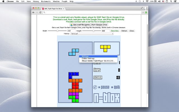Switch to SWF Flash Player tab
179x112 pixels.
53,9
